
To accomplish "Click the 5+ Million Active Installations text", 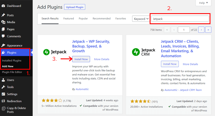I will pyautogui.click(x=59, y=106).
